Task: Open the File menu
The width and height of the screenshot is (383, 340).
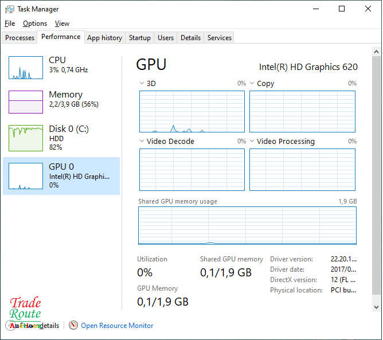Action: click(10, 24)
